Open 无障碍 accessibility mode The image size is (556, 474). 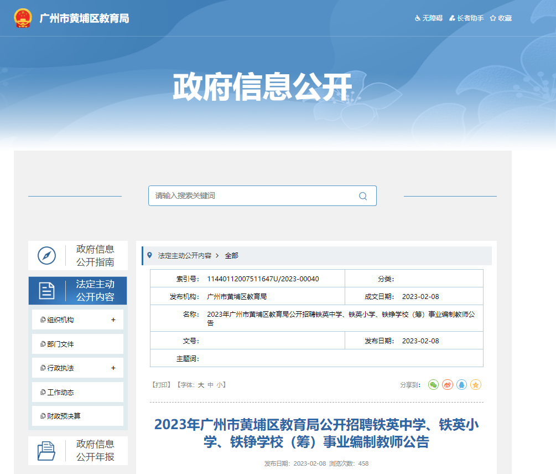coord(429,18)
